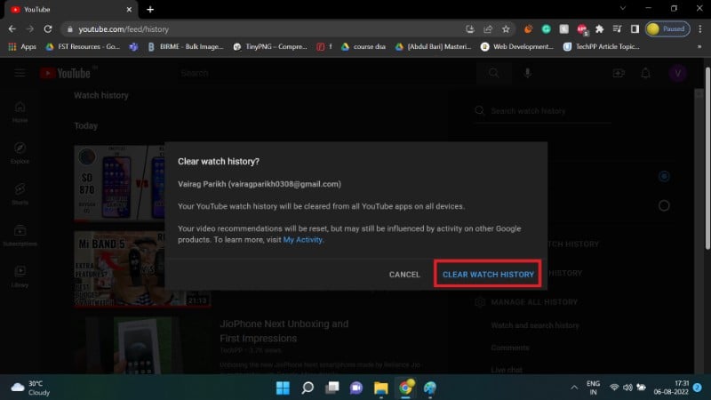Click the Clear Watch History button
Screen dimensions: 711x400
point(488,275)
